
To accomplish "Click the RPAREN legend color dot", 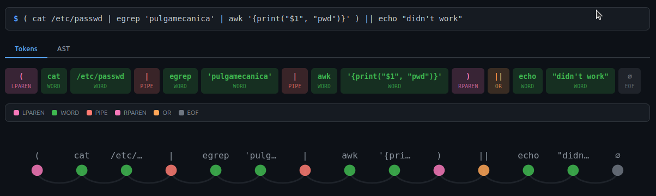I will coord(118,113).
